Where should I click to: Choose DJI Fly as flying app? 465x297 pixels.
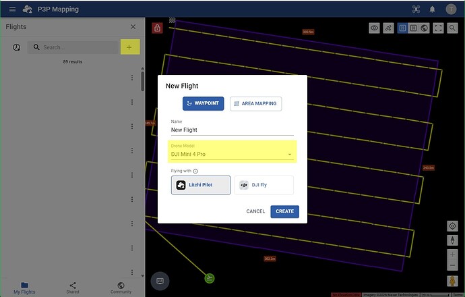click(263, 185)
